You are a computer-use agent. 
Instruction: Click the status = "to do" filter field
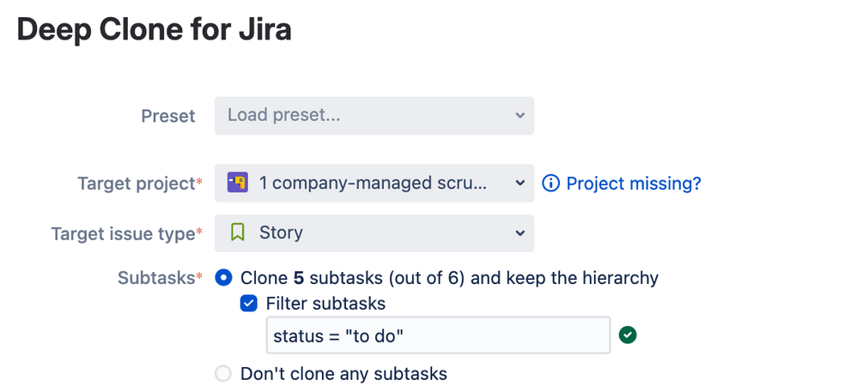(x=438, y=335)
